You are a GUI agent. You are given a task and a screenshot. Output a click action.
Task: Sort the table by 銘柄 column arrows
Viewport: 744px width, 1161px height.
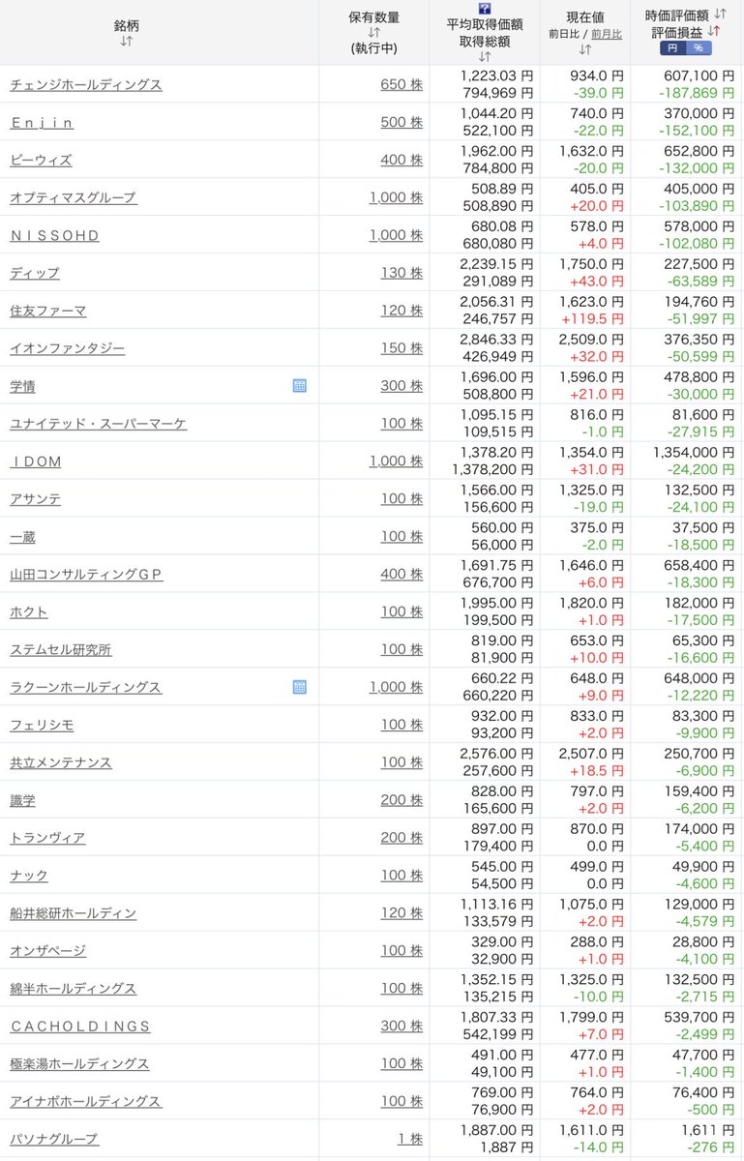127,42
